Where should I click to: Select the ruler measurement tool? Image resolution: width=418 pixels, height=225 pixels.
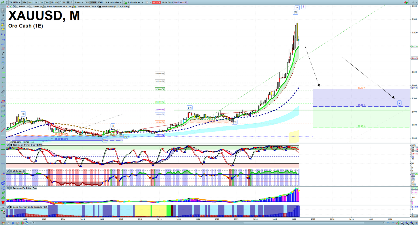3,92
